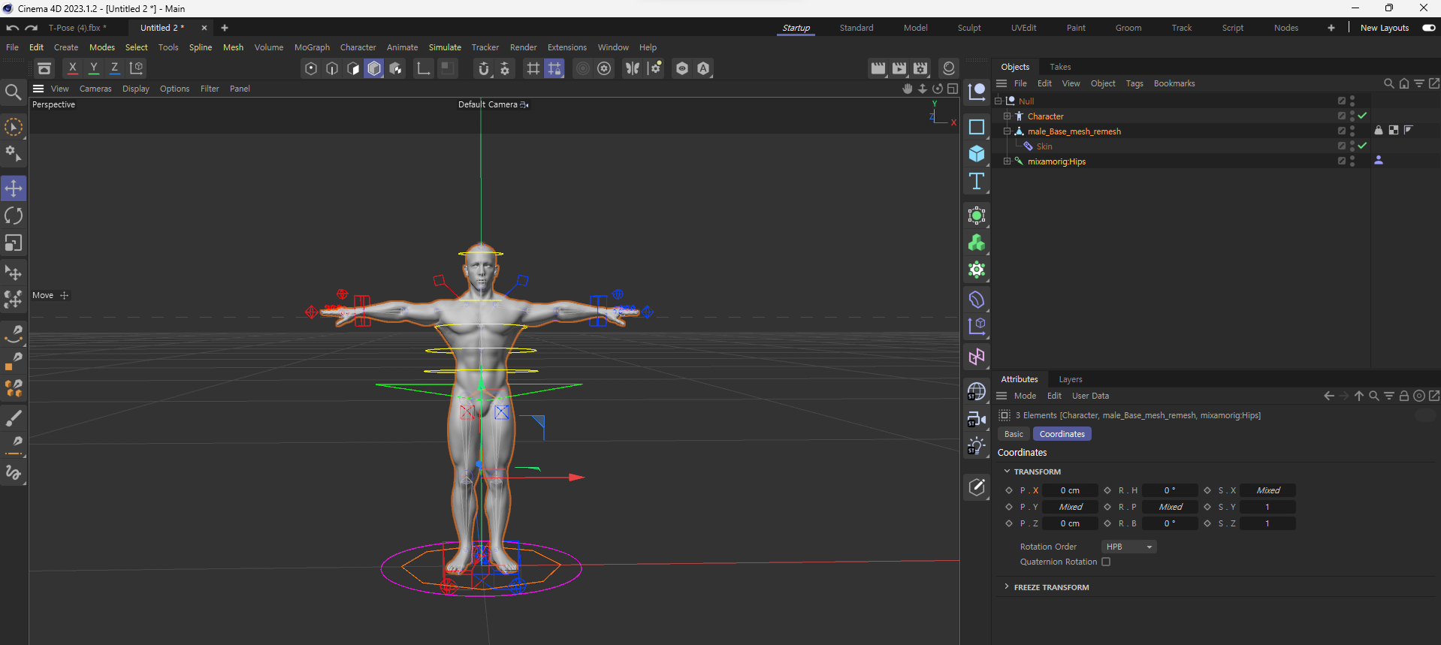Switch to Edges mode icon

pos(332,68)
